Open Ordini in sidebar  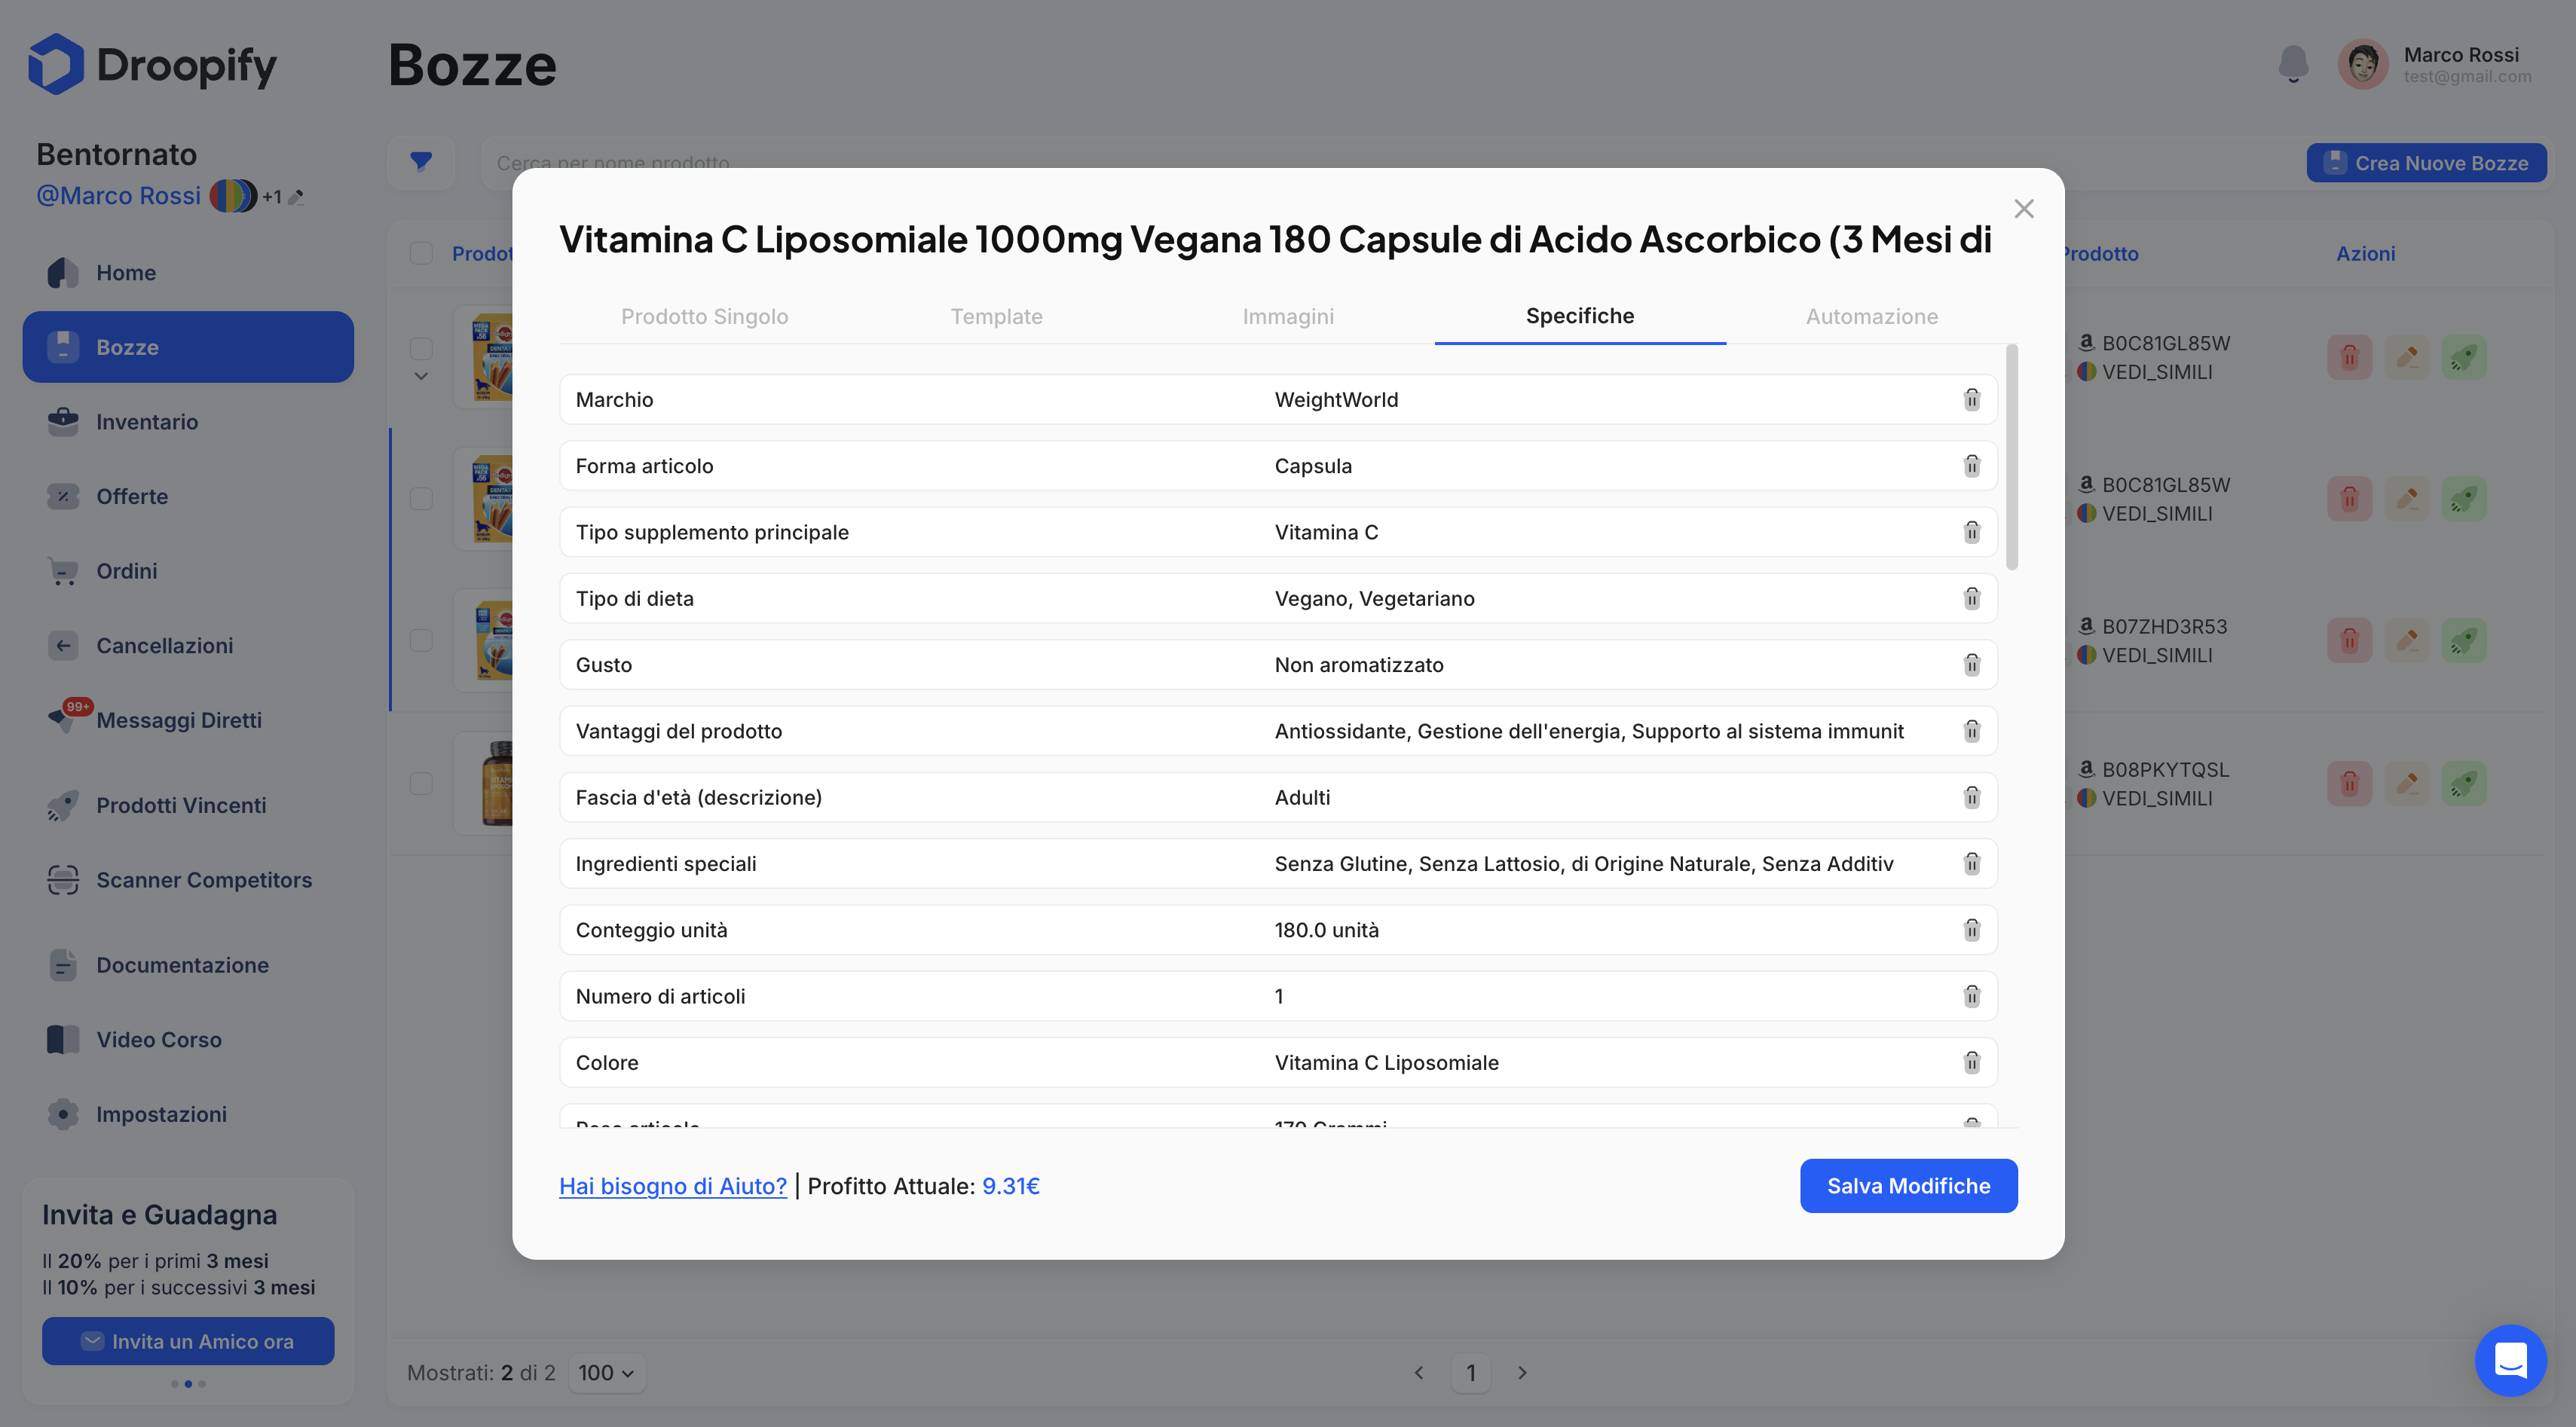point(188,570)
